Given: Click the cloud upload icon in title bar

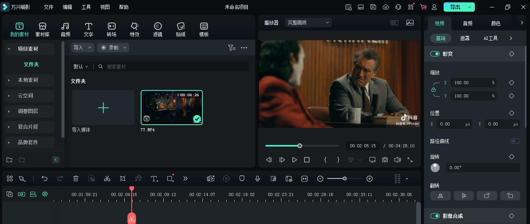Looking at the screenshot, I should (386, 7).
